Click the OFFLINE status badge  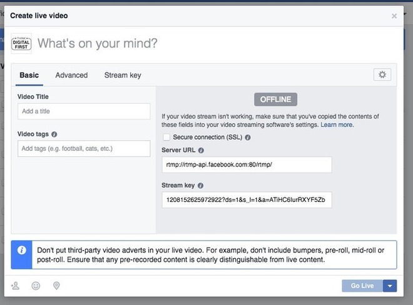(x=275, y=99)
